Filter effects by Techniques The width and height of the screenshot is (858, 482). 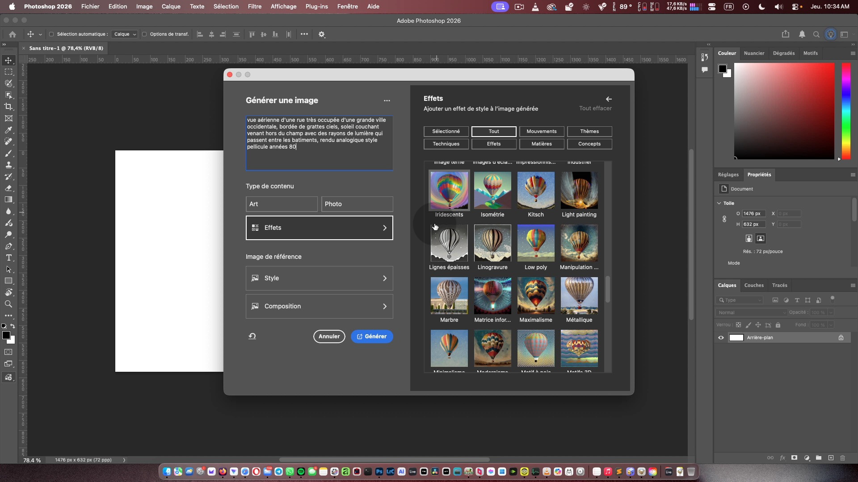[x=446, y=144]
